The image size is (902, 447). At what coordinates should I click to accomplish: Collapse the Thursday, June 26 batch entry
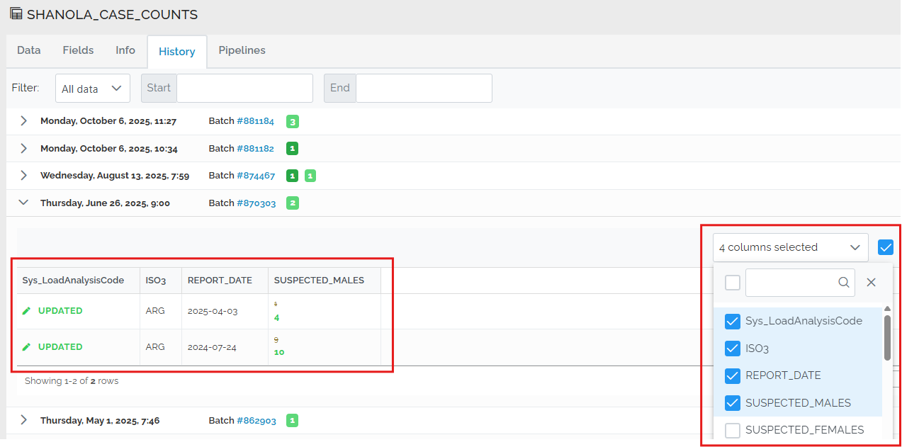(x=23, y=202)
